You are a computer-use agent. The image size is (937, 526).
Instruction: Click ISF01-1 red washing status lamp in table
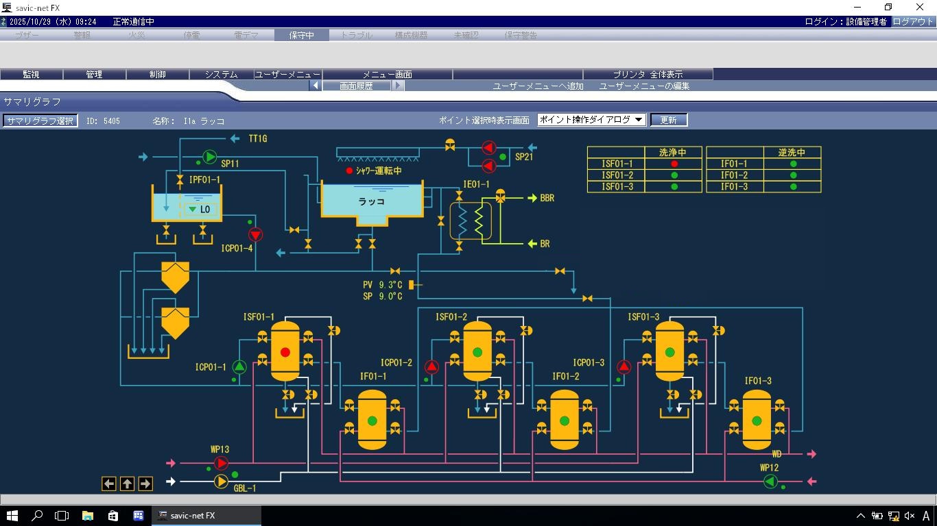point(674,164)
